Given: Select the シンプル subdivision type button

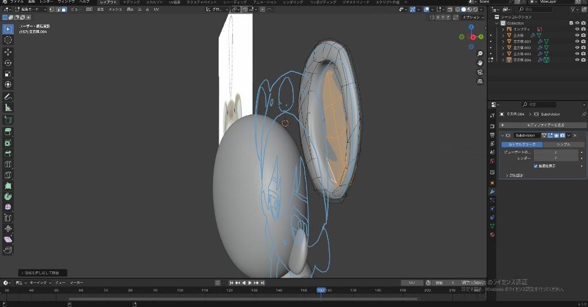Looking at the screenshot, I should (564, 144).
